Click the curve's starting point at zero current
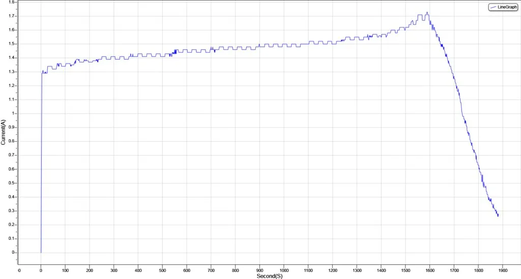Image resolution: width=521 pixels, height=279 pixels. pyautogui.click(x=41, y=253)
